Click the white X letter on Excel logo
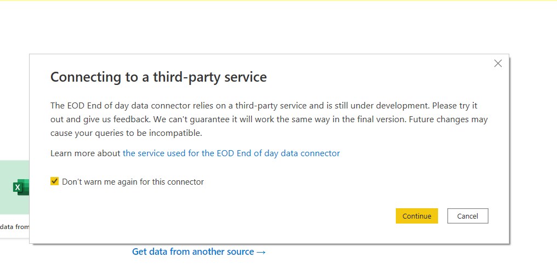Screen dimensions: 557x280 18,187
